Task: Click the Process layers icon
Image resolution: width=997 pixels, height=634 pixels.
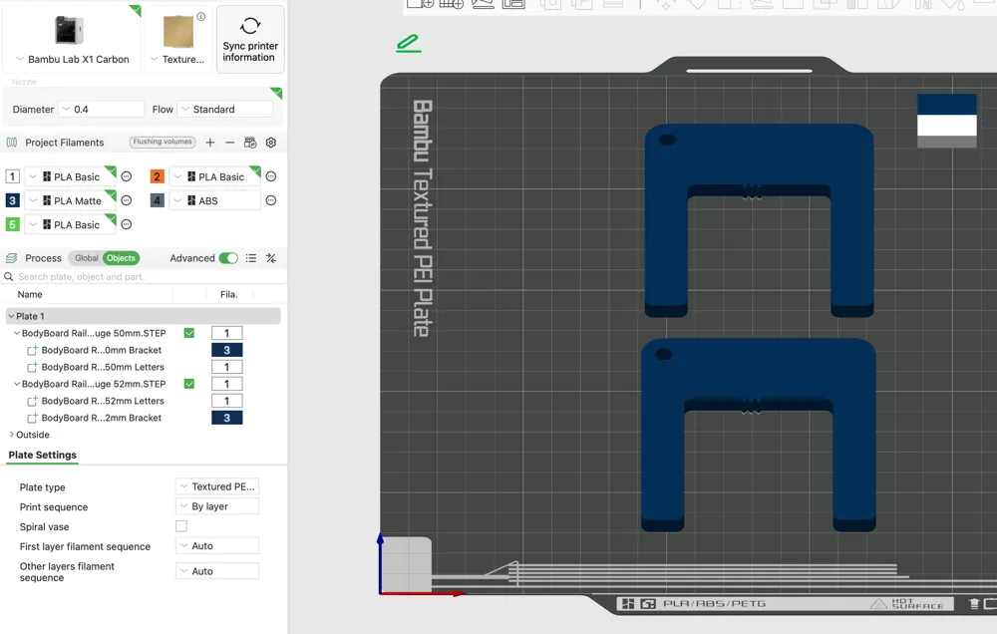Action: point(11,258)
